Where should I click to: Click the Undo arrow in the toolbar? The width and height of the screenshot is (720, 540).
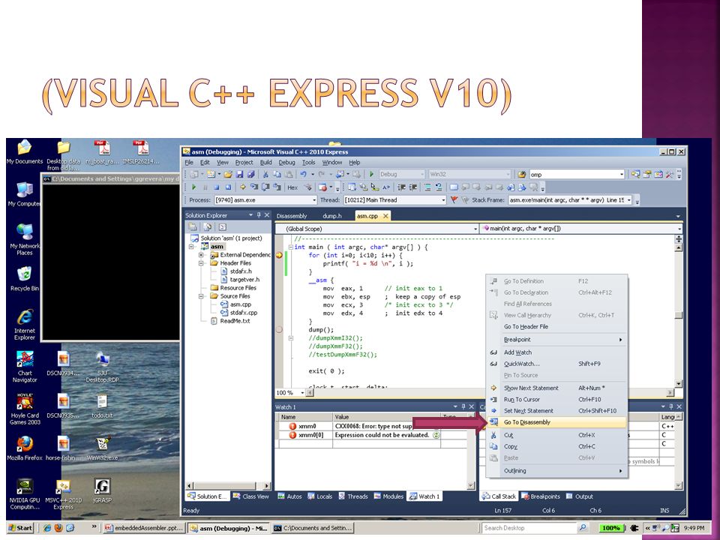(303, 175)
